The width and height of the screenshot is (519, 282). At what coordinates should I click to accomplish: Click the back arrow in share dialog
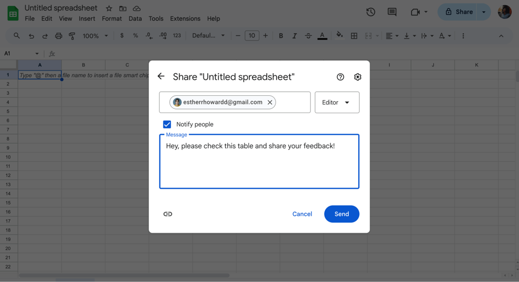click(x=161, y=77)
